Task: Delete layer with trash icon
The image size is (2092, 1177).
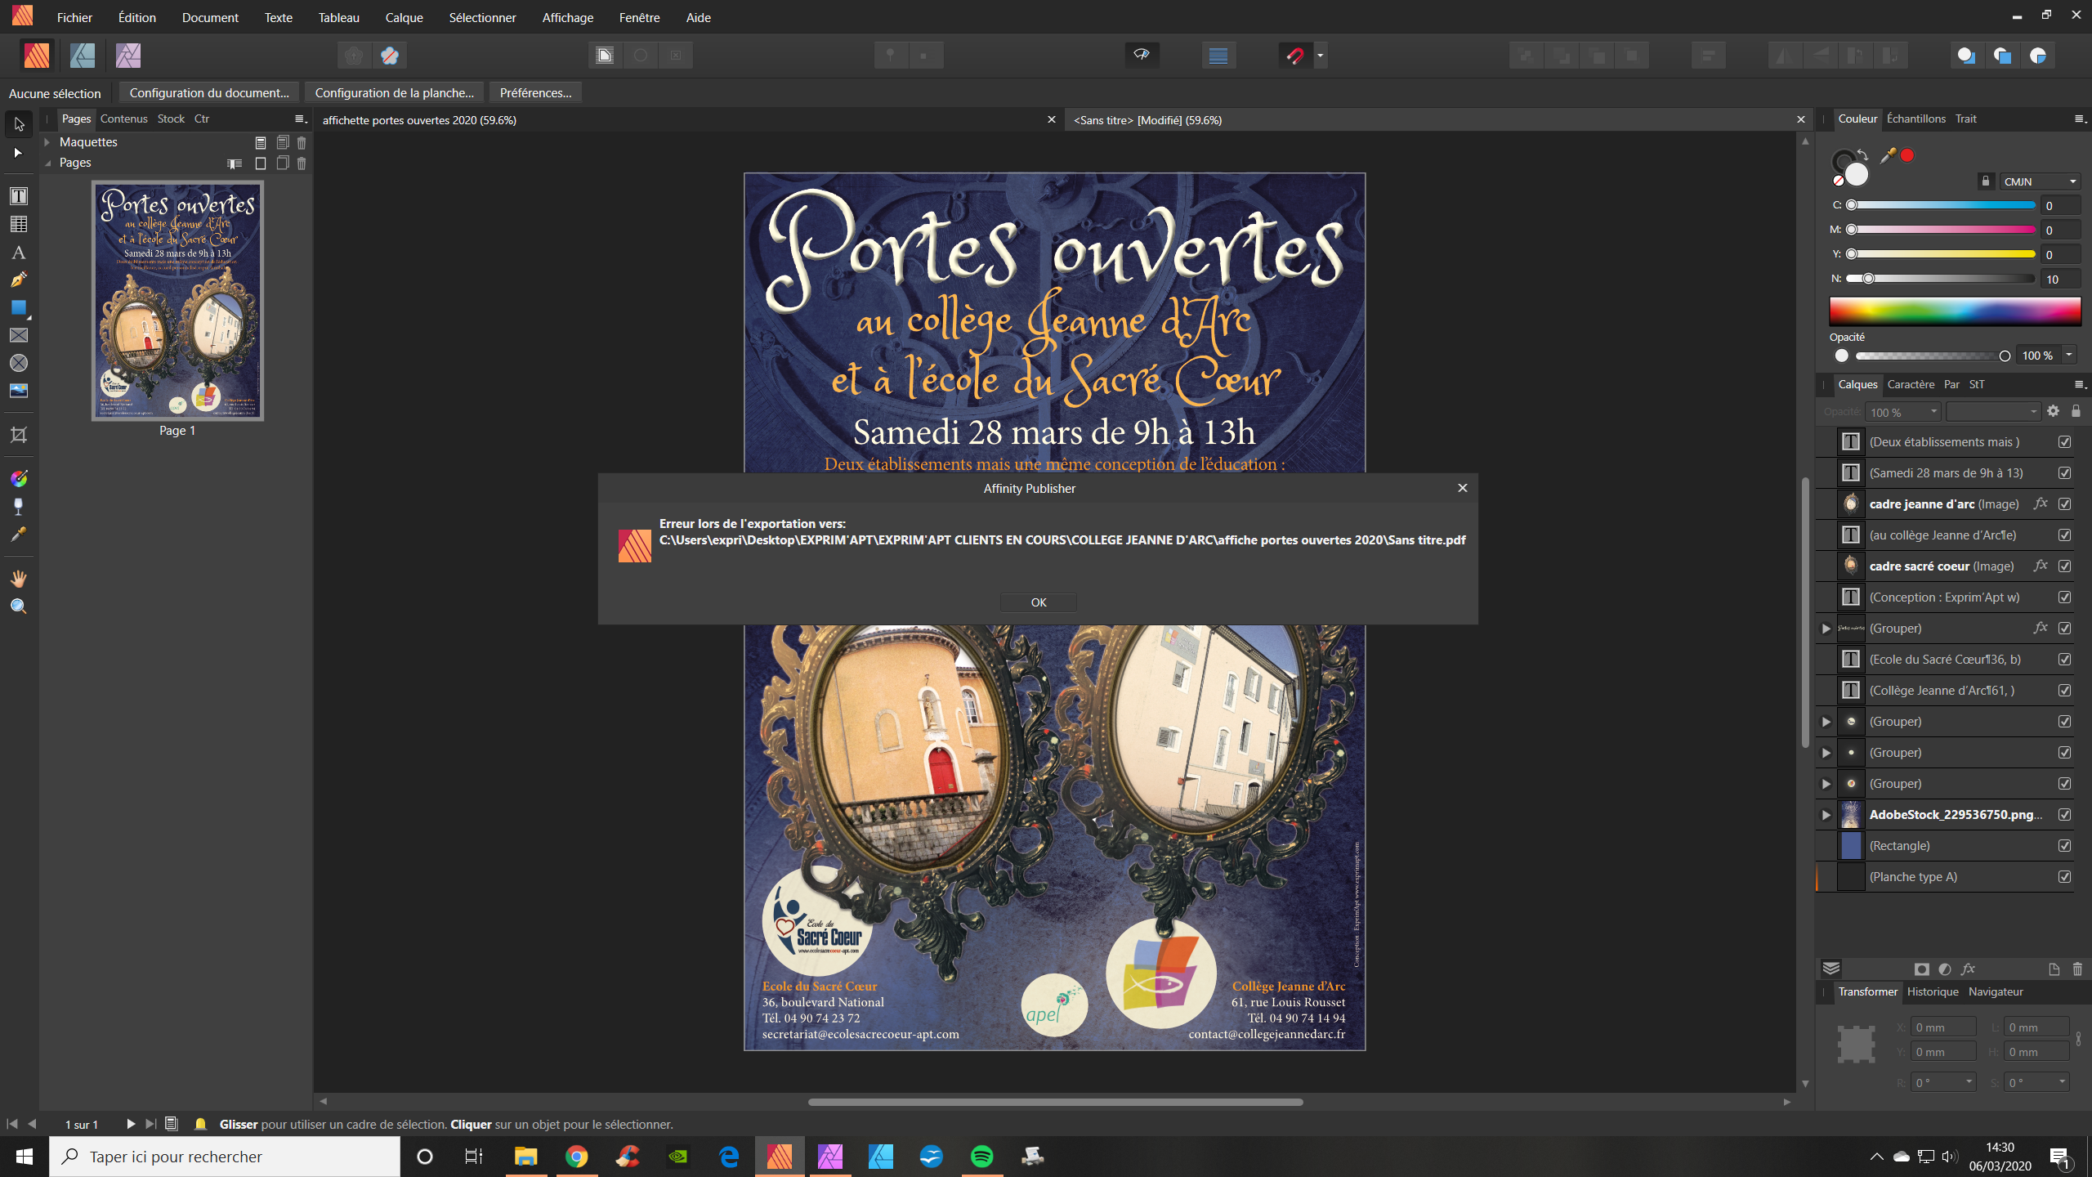Action: (x=2077, y=969)
